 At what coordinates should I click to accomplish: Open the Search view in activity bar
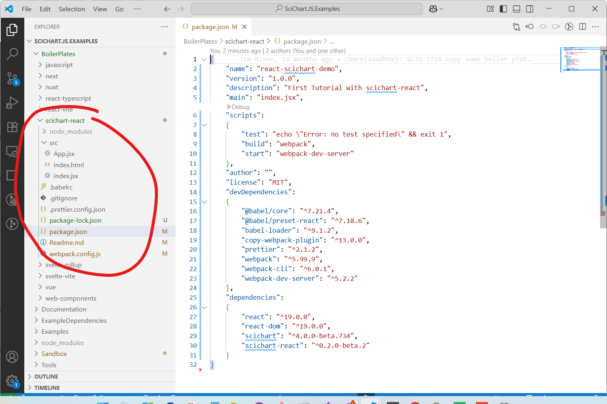point(12,54)
